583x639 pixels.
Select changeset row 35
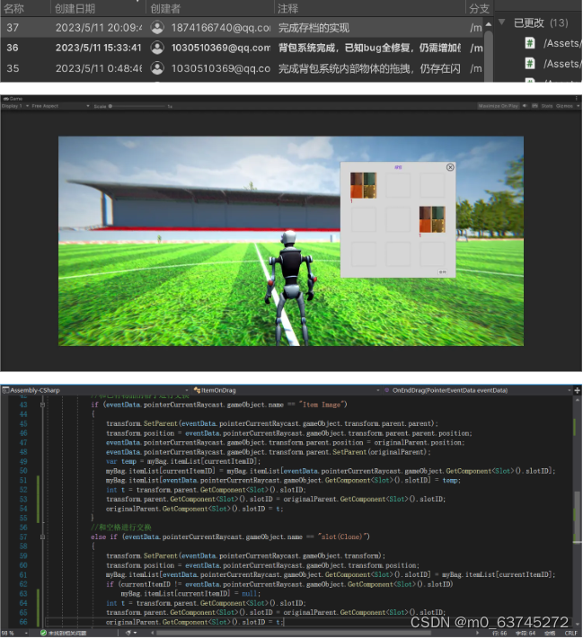click(x=243, y=68)
